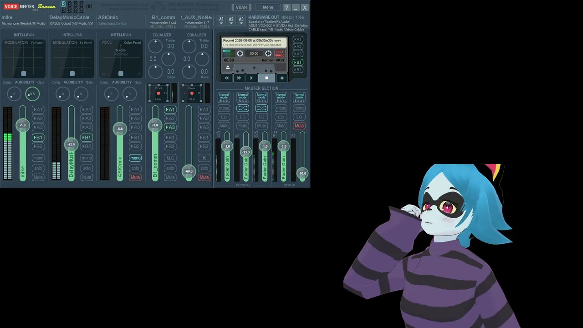Switch mike pad to Fx Panel
Image resolution: width=583 pixels, height=328 pixels.
tap(37, 43)
